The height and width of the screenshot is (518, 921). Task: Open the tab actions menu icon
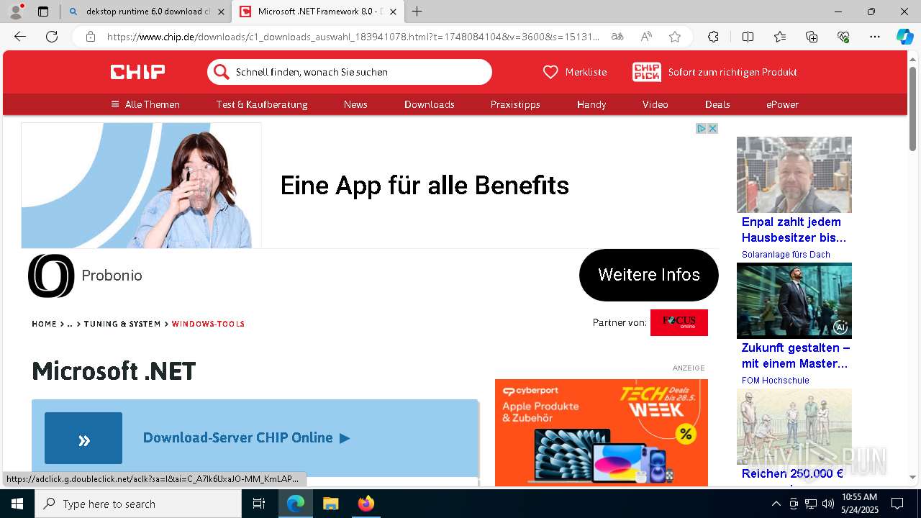(43, 12)
